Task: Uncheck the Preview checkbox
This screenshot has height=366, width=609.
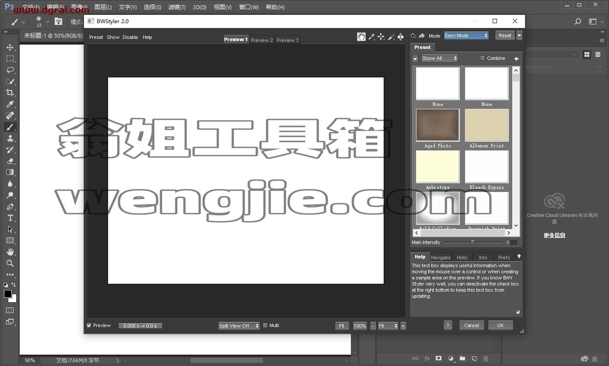Action: tap(89, 325)
